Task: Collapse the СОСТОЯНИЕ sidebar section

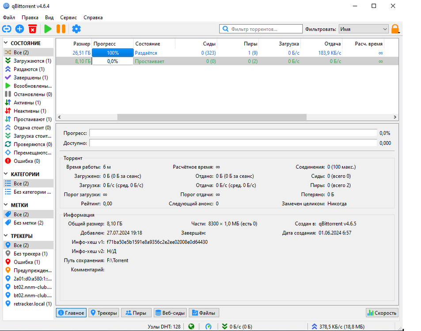Action: [7, 43]
